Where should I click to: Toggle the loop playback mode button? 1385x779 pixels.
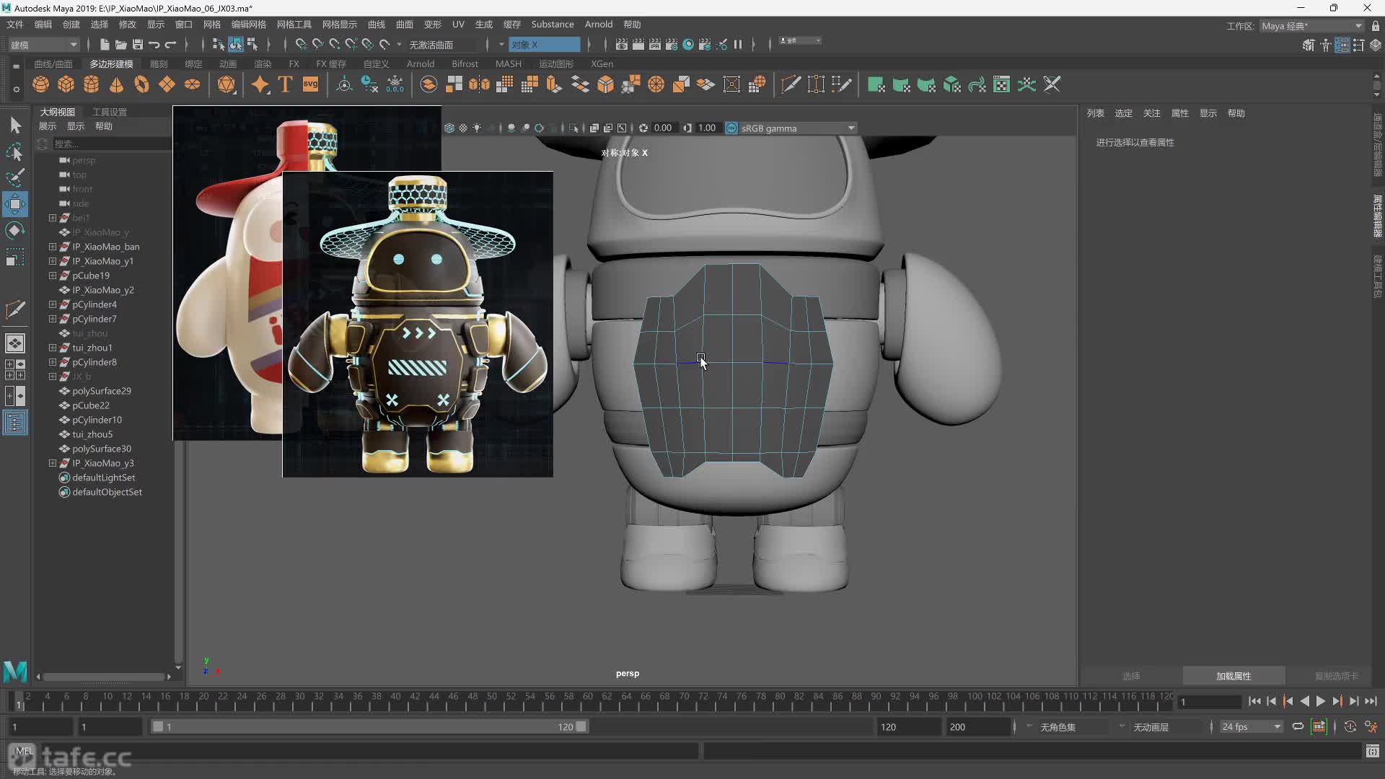[x=1298, y=726]
